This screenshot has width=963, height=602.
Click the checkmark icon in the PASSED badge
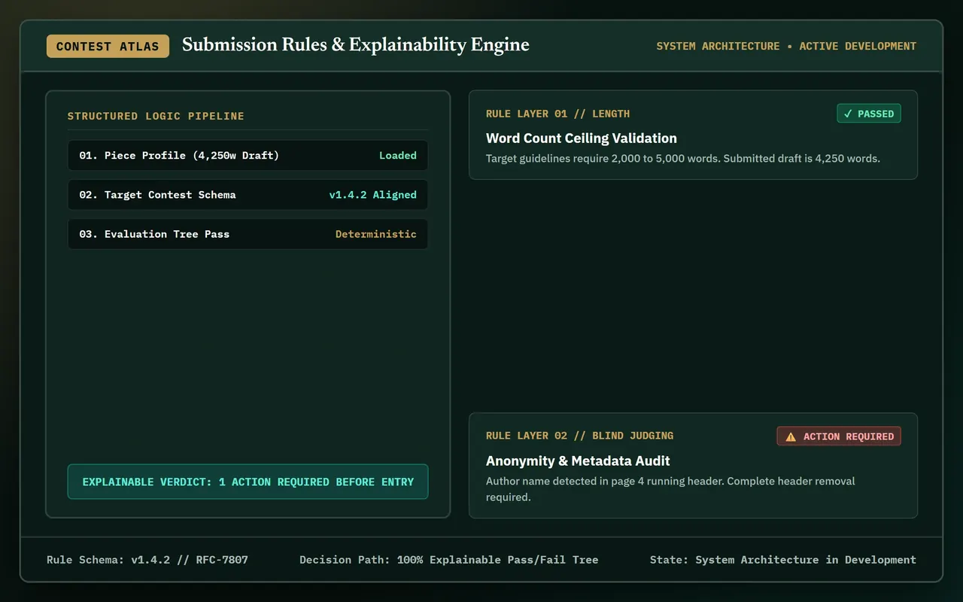[848, 114]
